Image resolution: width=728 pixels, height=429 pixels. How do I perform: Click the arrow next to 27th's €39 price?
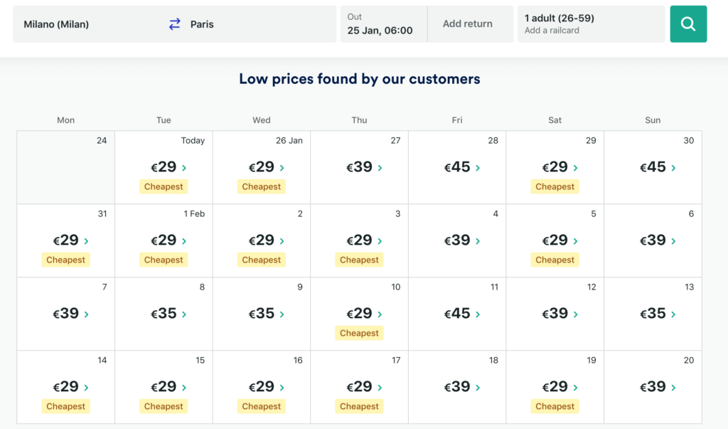tap(380, 168)
